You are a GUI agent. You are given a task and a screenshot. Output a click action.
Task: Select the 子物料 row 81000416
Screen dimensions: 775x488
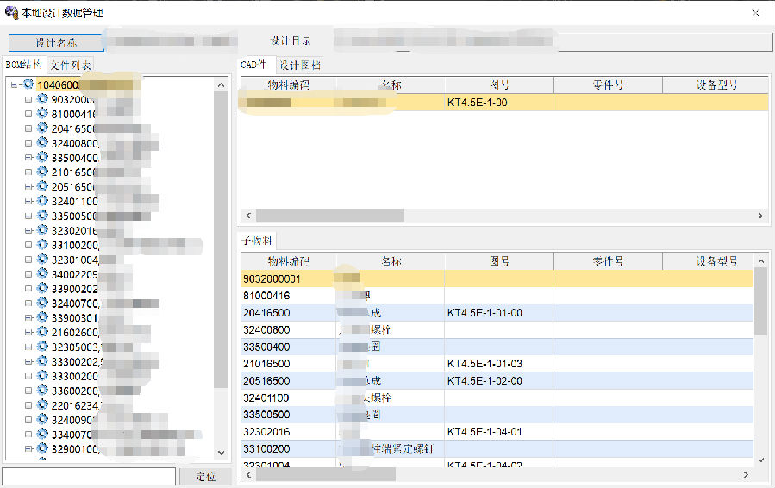(497, 296)
